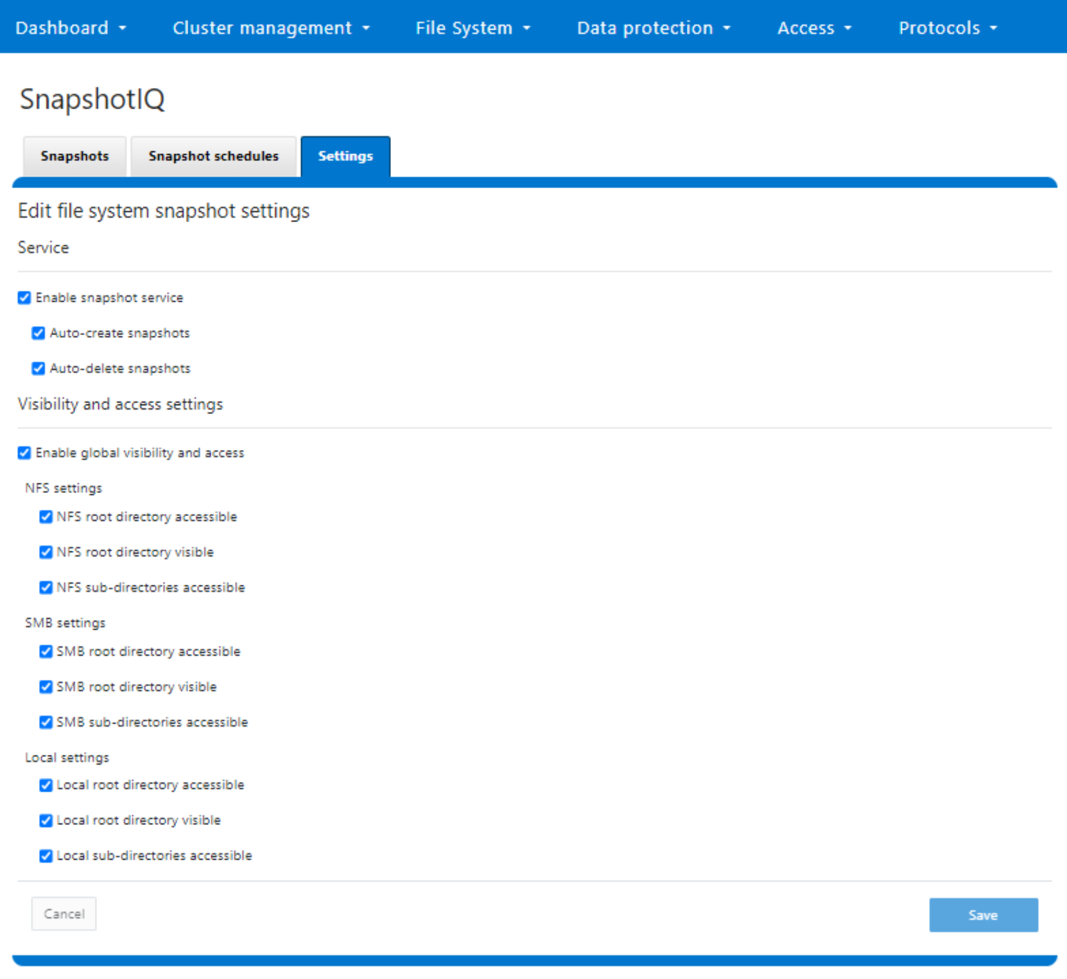
Task: Toggle Local sub-directories accessible
Action: click(46, 856)
